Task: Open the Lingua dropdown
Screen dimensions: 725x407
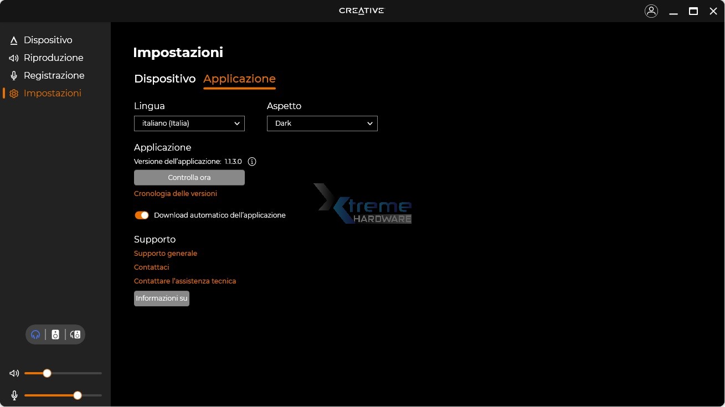Action: click(189, 123)
